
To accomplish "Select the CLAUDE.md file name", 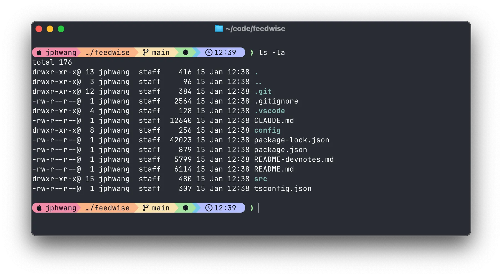I will click(x=274, y=120).
